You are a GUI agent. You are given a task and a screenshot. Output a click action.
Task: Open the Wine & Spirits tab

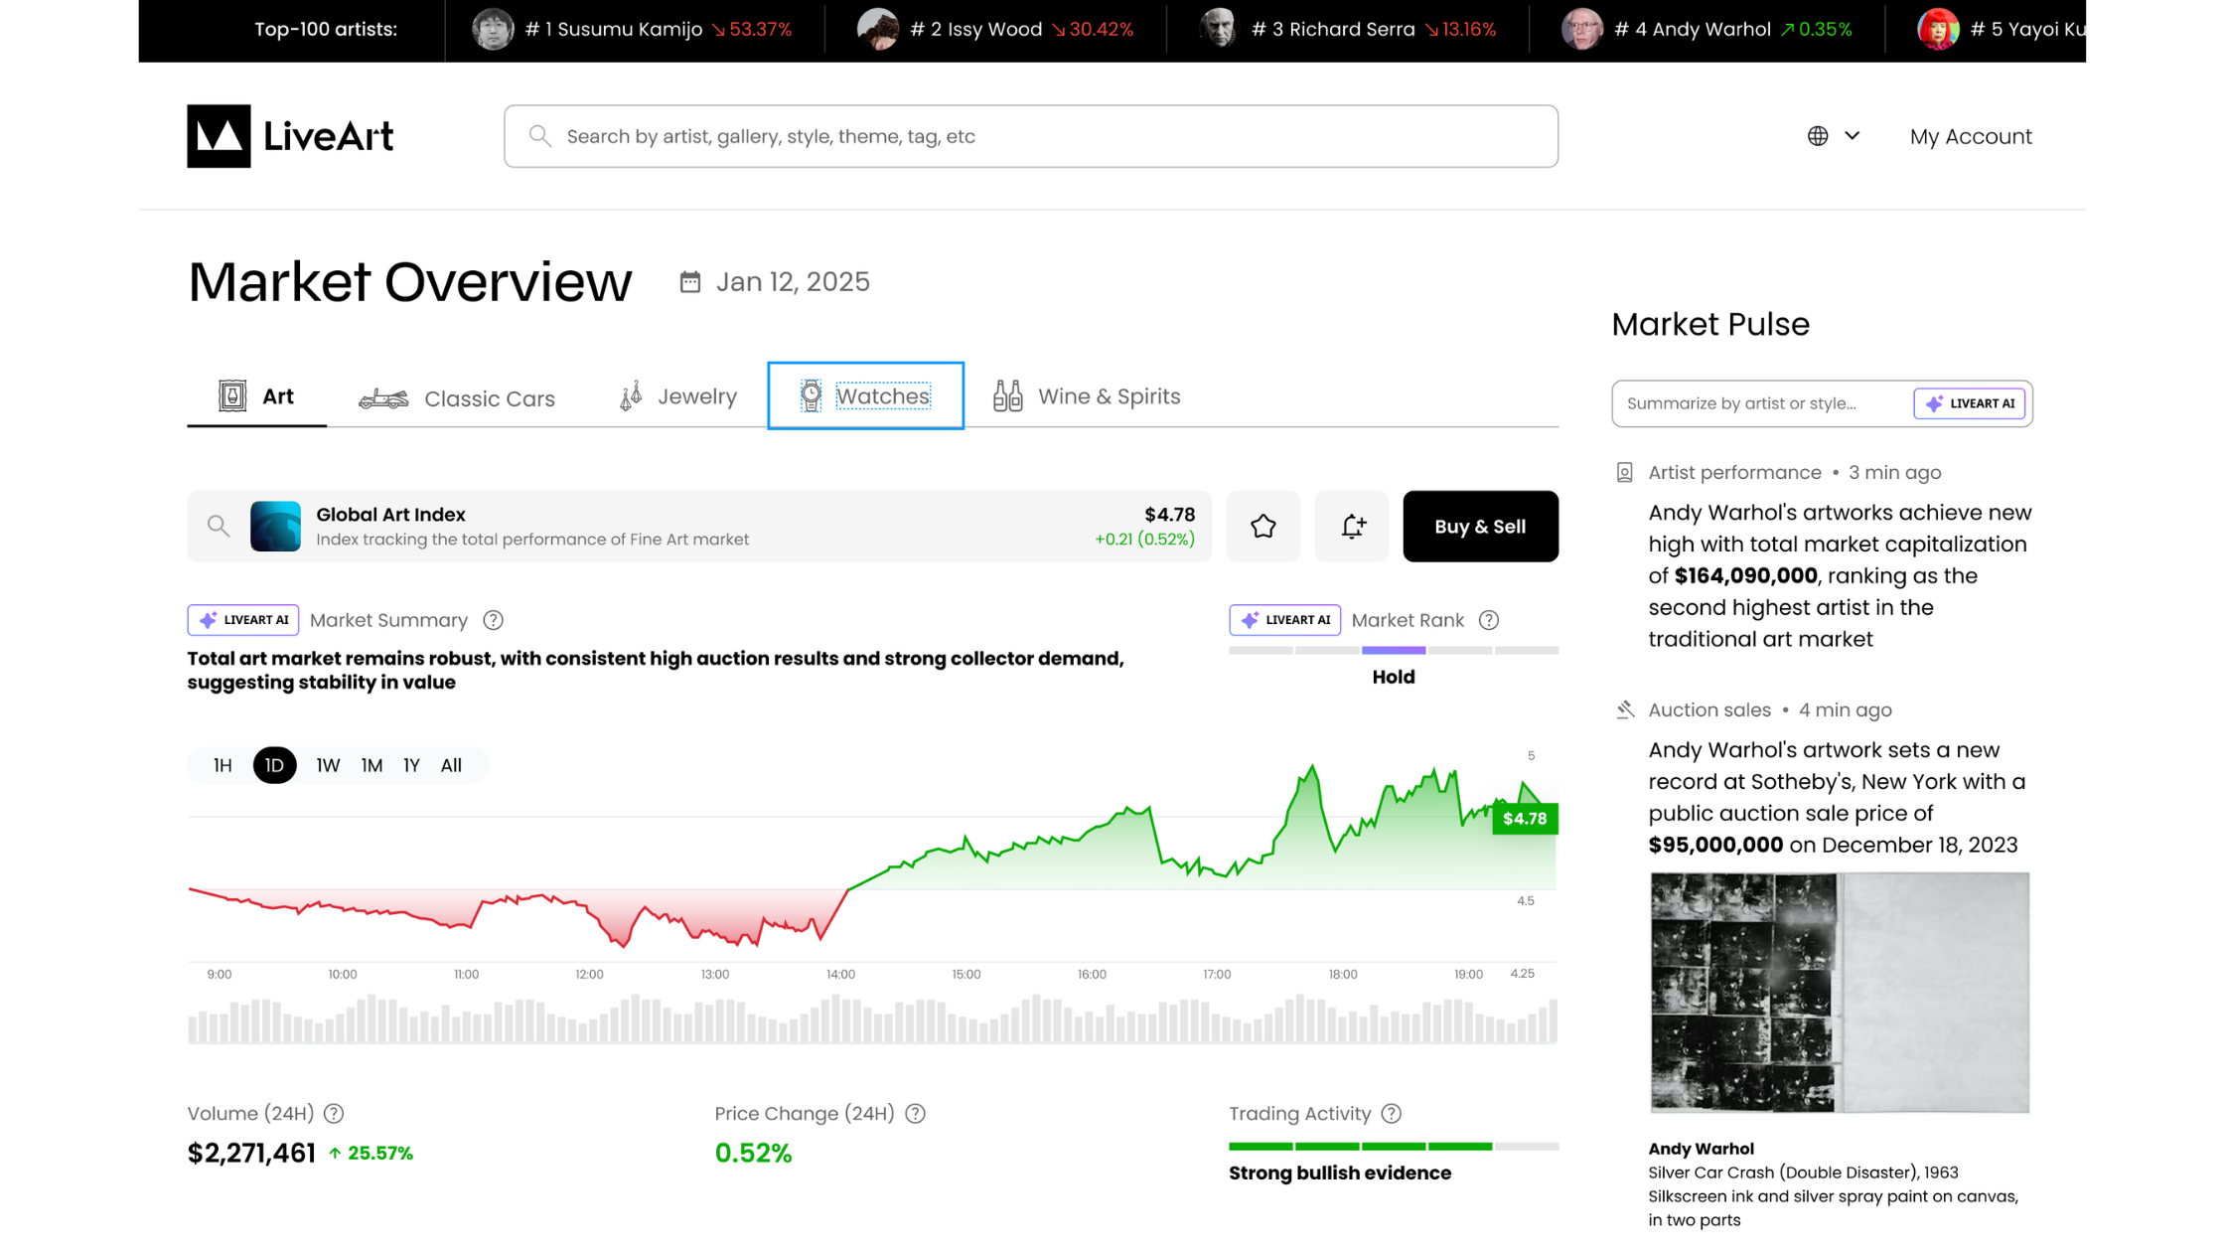point(1087,396)
